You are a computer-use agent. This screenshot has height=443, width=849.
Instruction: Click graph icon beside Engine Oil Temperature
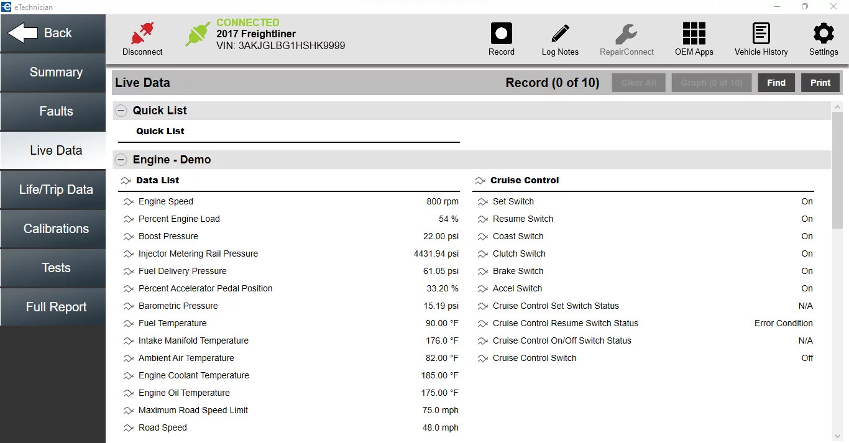coord(128,393)
